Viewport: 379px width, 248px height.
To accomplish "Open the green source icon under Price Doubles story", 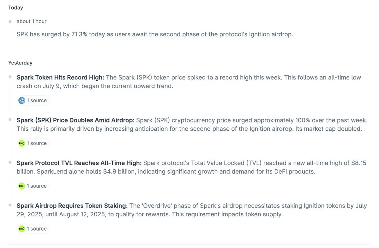I will (x=22, y=143).
